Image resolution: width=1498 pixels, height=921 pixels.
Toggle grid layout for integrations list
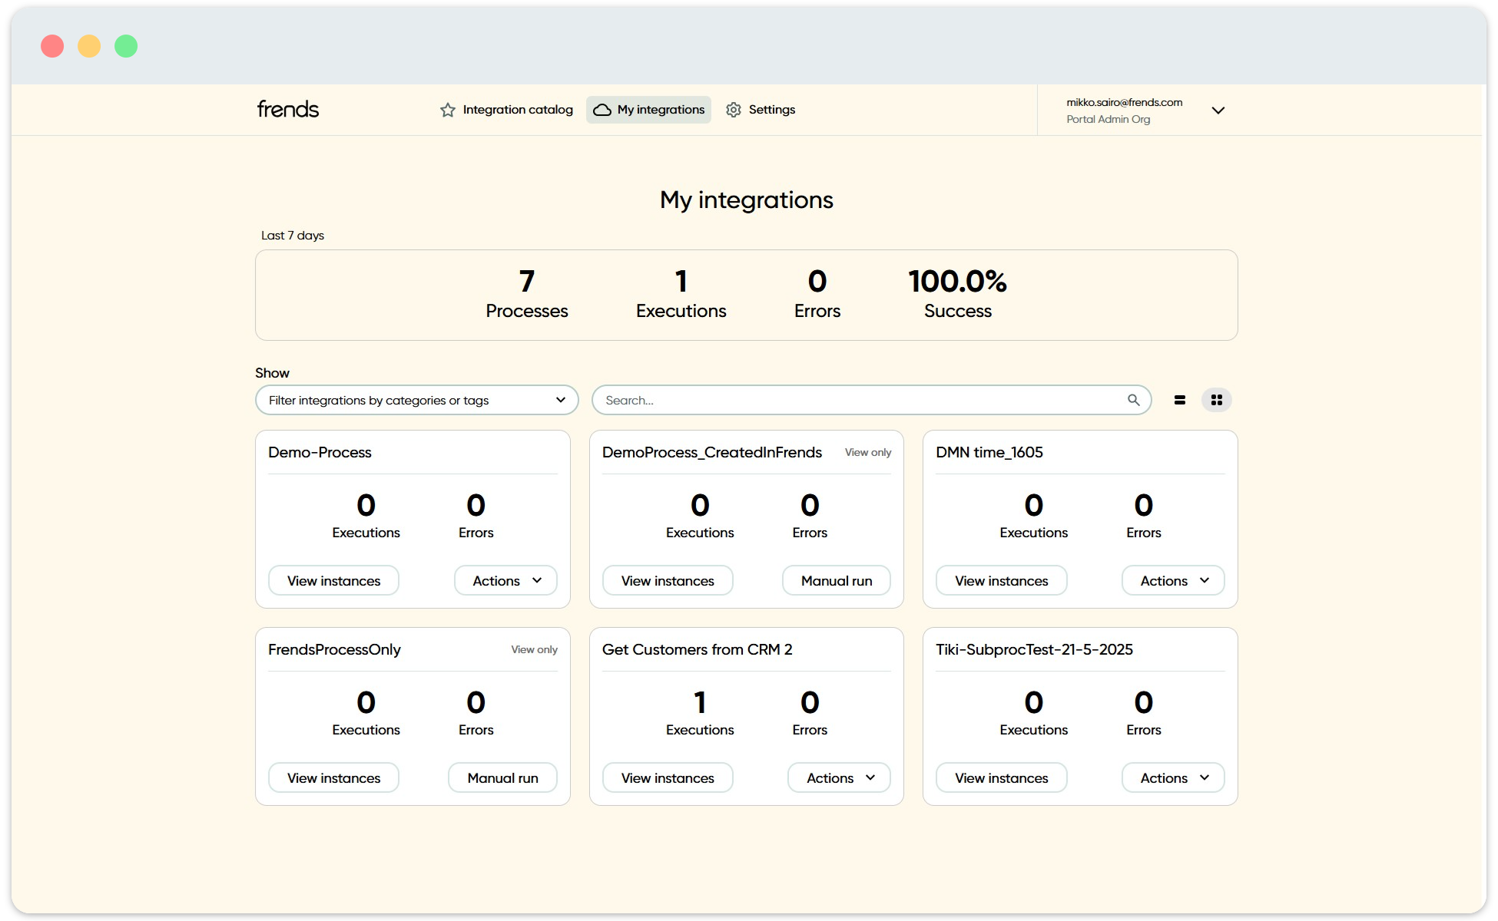1216,400
